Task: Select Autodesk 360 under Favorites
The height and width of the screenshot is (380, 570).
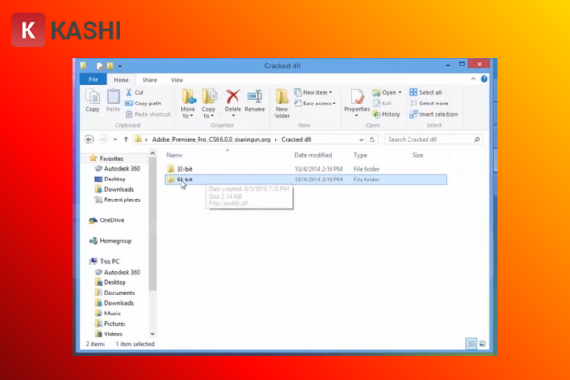Action: (x=122, y=169)
